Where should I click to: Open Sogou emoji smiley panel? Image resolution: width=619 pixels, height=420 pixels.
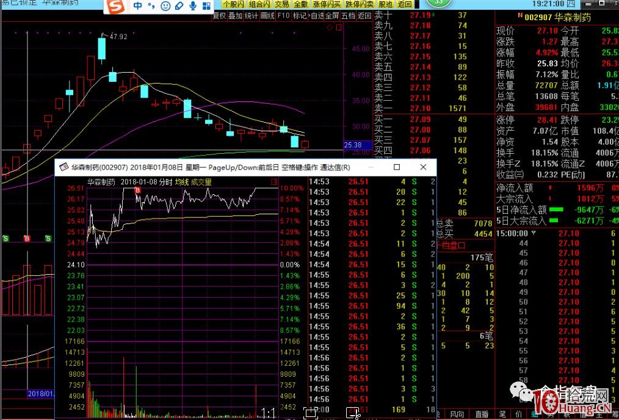(x=166, y=6)
